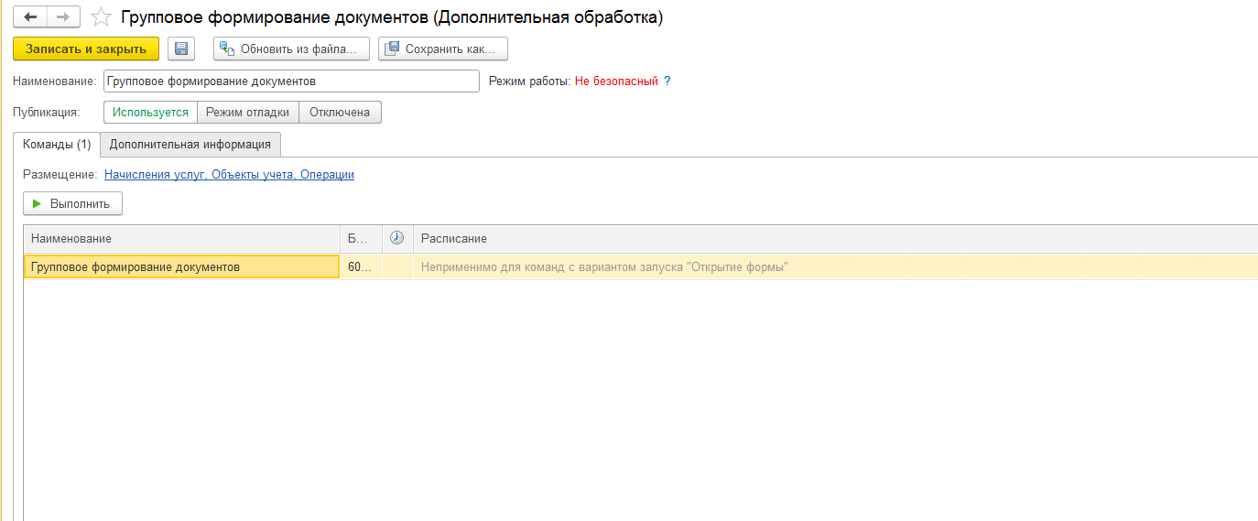Screen dimensions: 1258x521
Task: Click the floppy disk save icon
Action: pyautogui.click(x=180, y=49)
